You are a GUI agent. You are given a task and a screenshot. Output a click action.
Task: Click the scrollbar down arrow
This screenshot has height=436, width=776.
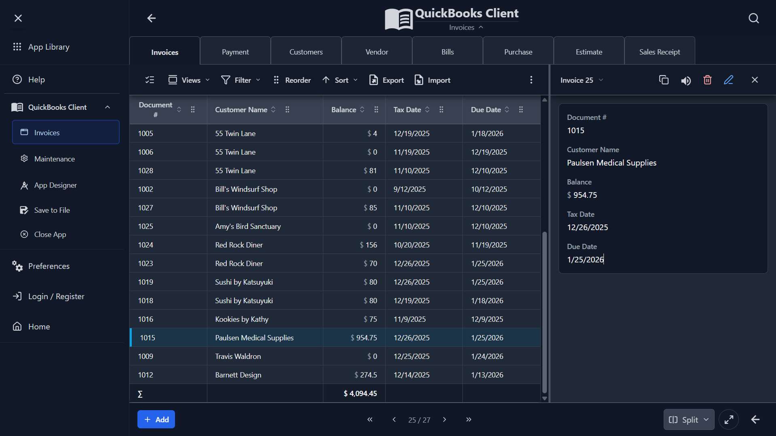click(x=544, y=398)
